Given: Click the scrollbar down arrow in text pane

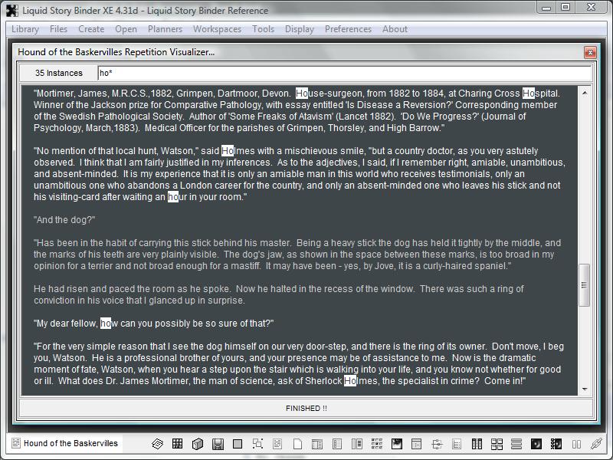Looking at the screenshot, I should coord(585,389).
